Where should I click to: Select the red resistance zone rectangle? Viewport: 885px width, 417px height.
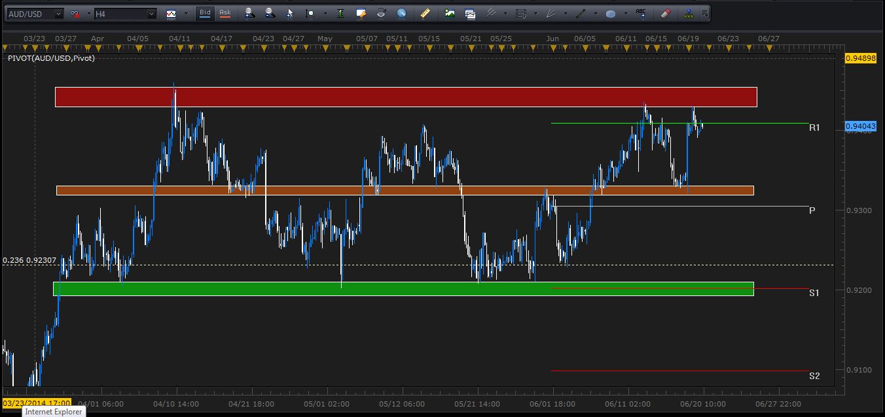[406, 97]
